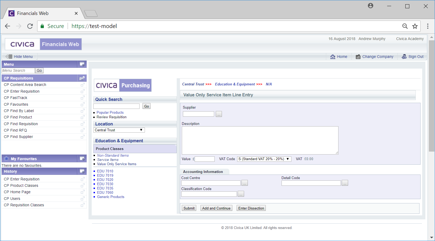This screenshot has width=435, height=241.
Task: Open the Service Items link
Action: coord(108,160)
